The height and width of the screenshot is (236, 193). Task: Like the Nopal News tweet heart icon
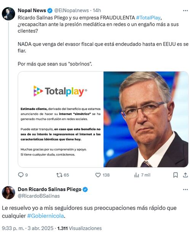coord(98,175)
